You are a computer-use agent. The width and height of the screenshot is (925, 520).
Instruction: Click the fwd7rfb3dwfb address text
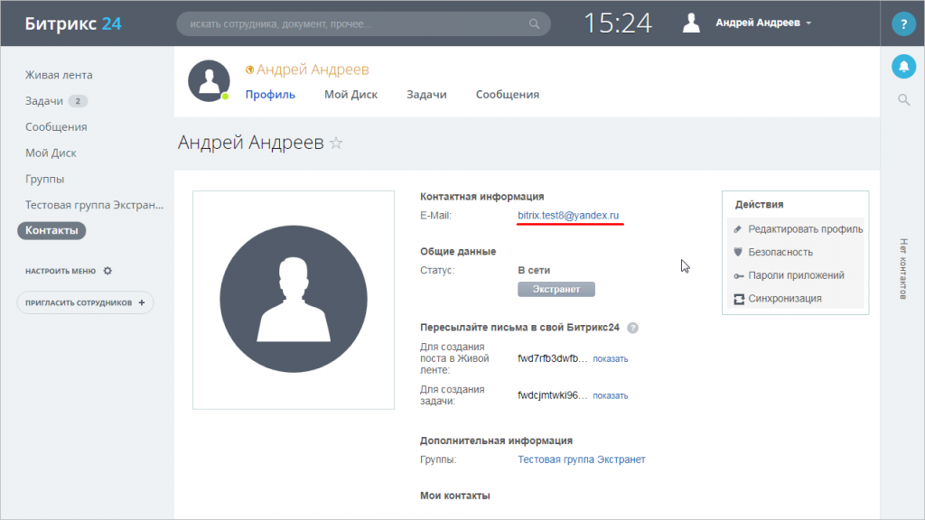(552, 358)
